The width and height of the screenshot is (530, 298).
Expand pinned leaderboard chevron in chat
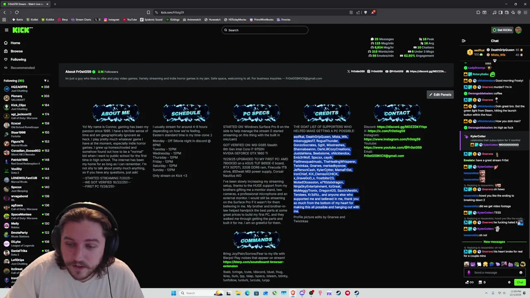[x=494, y=60]
